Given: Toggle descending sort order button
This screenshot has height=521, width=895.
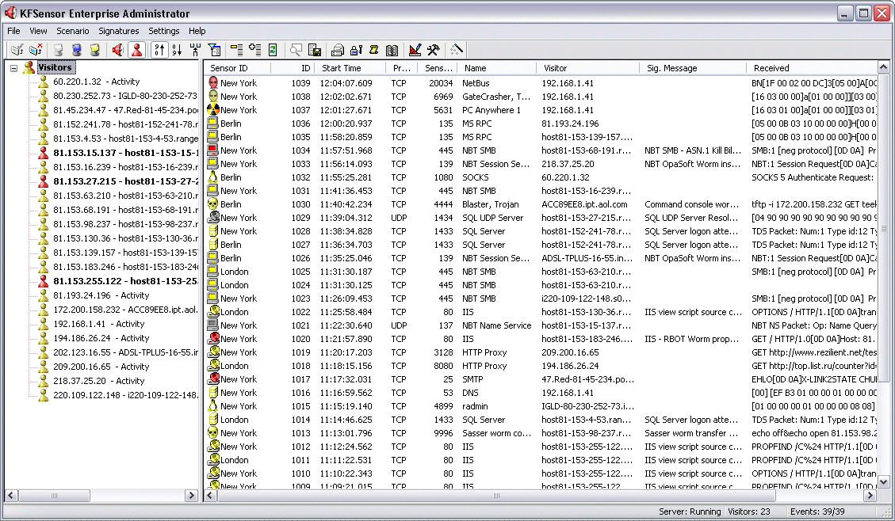Looking at the screenshot, I should (178, 50).
